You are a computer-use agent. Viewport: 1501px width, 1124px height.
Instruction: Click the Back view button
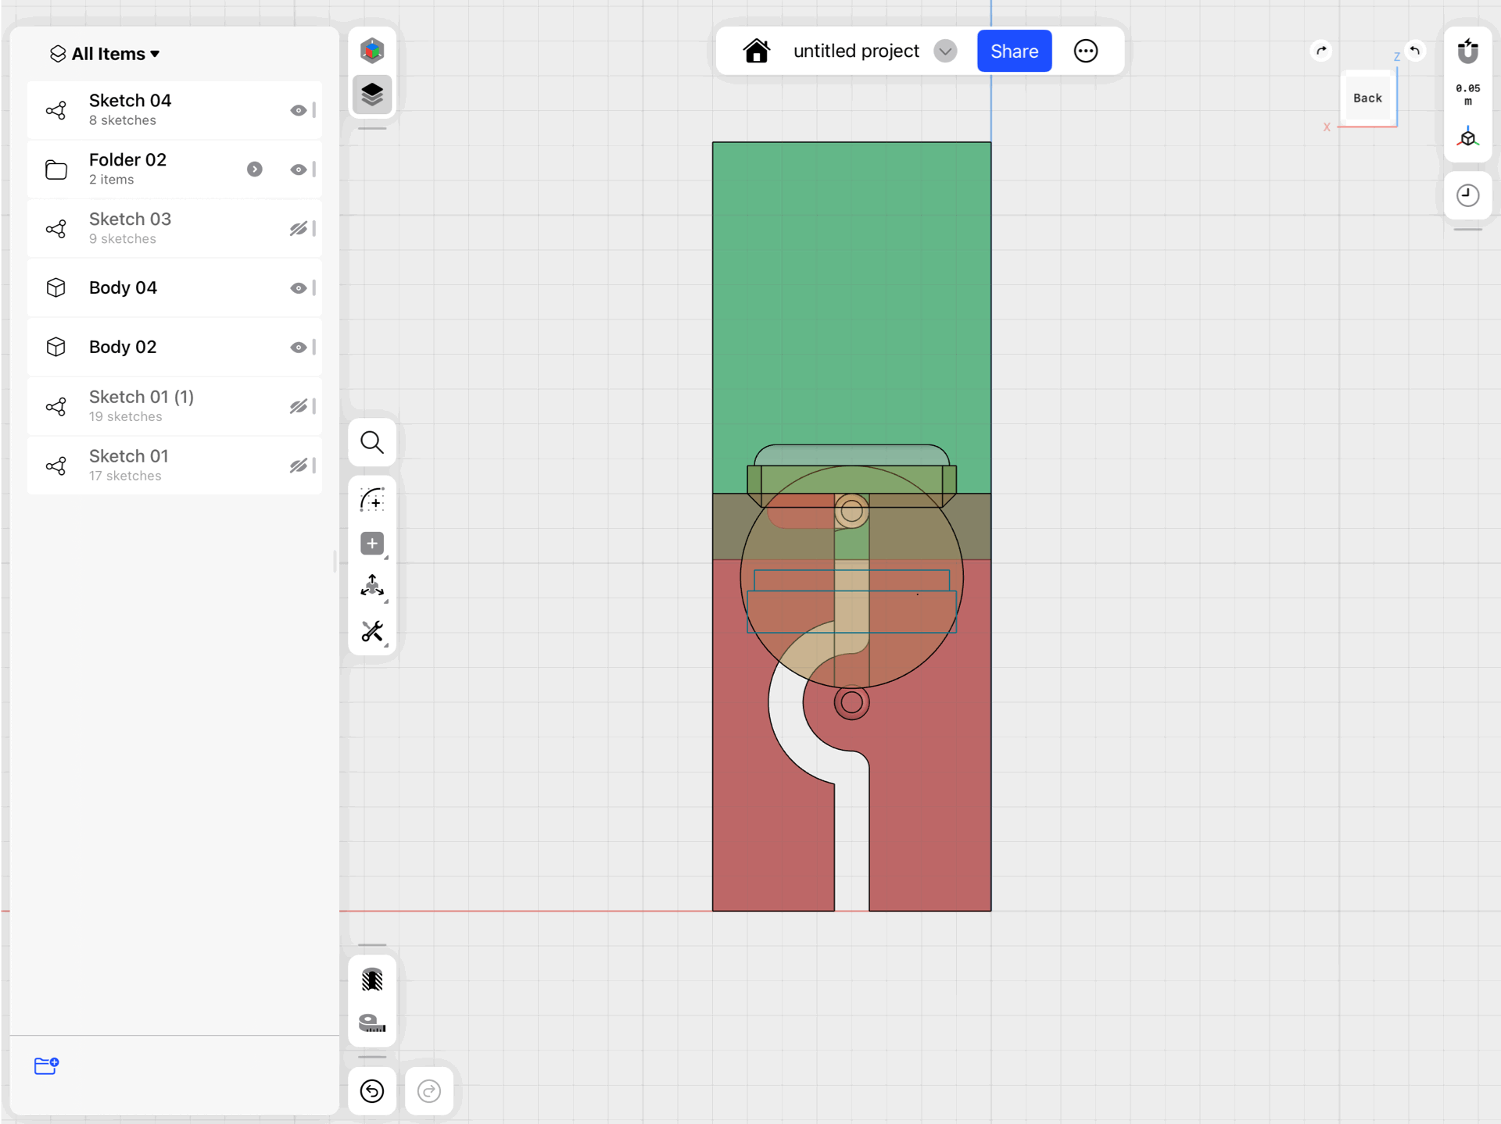[1367, 95]
